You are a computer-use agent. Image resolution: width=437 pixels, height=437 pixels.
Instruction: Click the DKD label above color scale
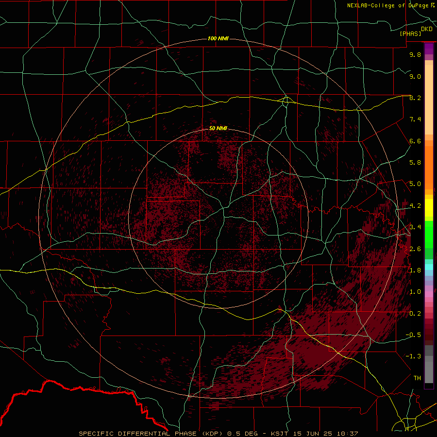click(426, 29)
